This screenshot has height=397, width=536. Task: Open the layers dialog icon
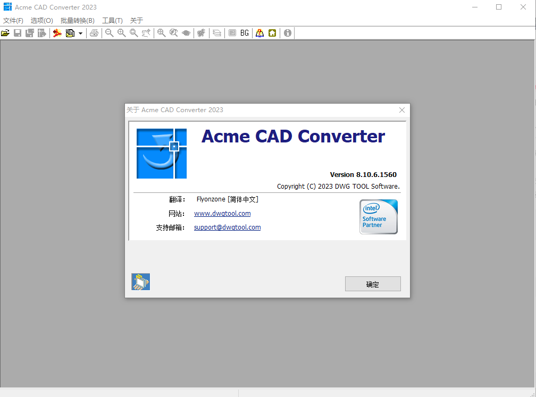217,33
